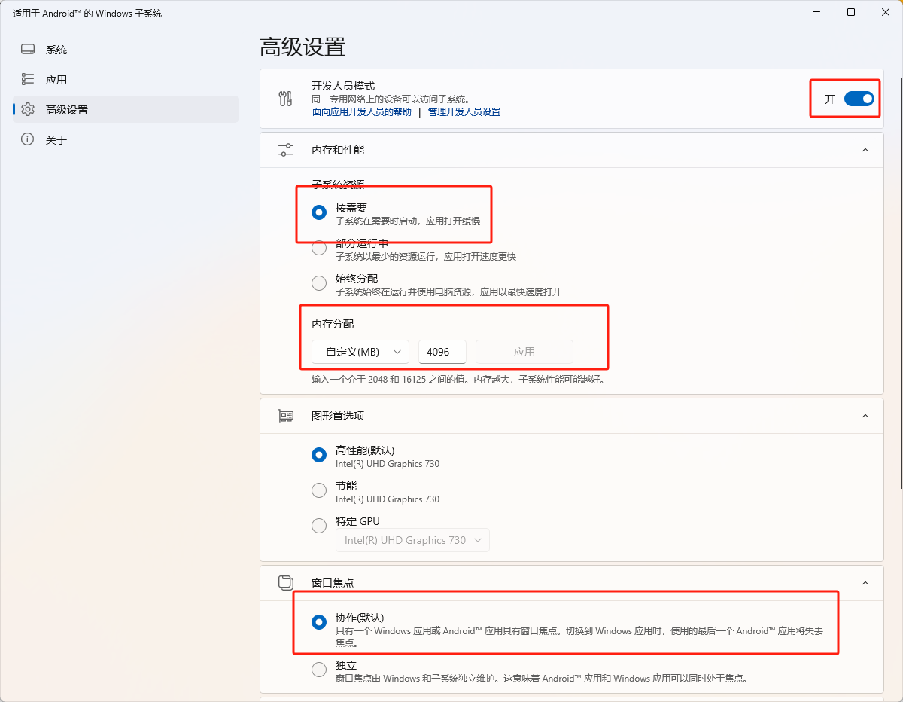
Task: Close the Windows subsystem window
Action: pyautogui.click(x=886, y=12)
